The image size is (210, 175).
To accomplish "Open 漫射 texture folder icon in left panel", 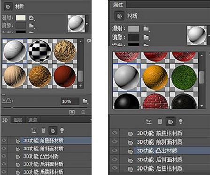I will [31, 18].
